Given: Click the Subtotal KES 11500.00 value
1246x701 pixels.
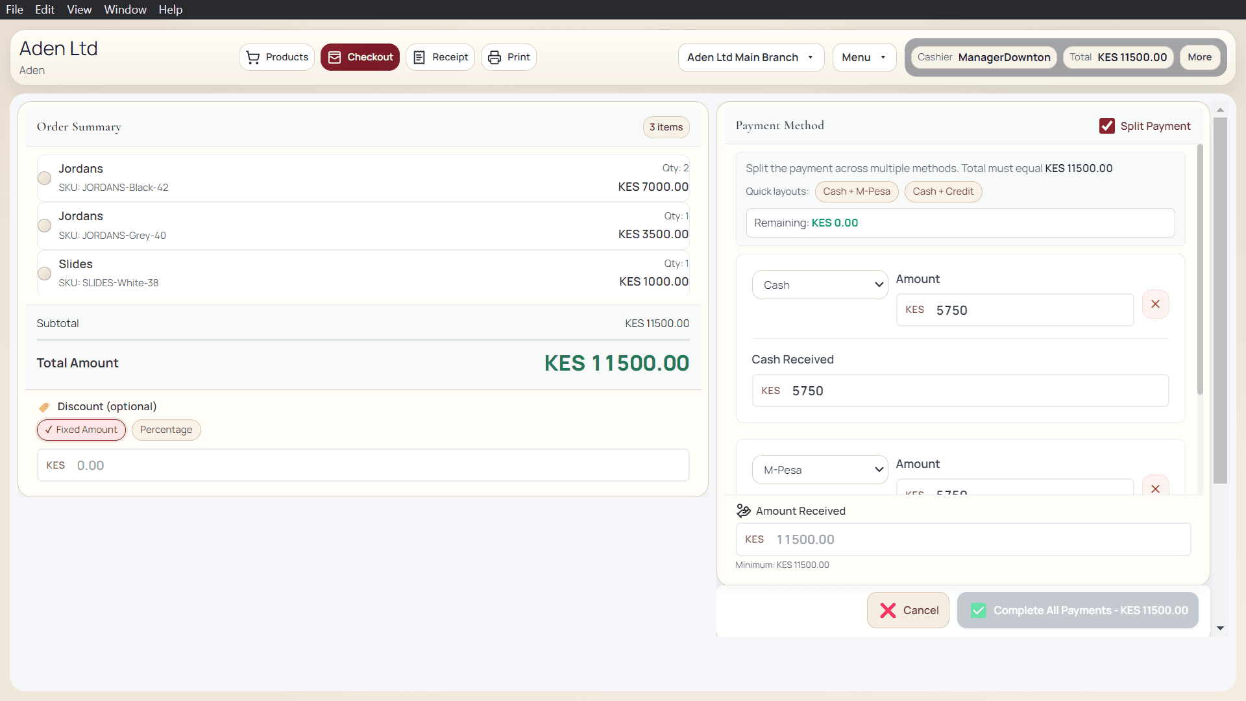Looking at the screenshot, I should pos(657,323).
